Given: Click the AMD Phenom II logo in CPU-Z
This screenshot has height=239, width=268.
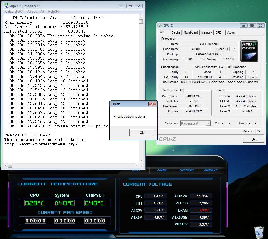Looking at the screenshot, I should (x=249, y=51).
